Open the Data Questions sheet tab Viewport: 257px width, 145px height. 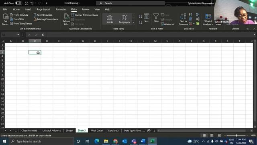[132, 130]
